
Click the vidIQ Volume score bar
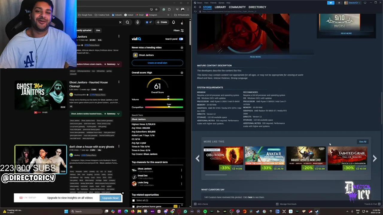[164, 99]
